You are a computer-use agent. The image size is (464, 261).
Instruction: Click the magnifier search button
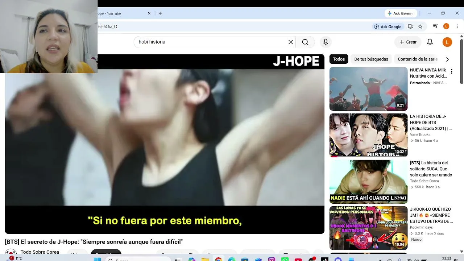[x=305, y=42]
